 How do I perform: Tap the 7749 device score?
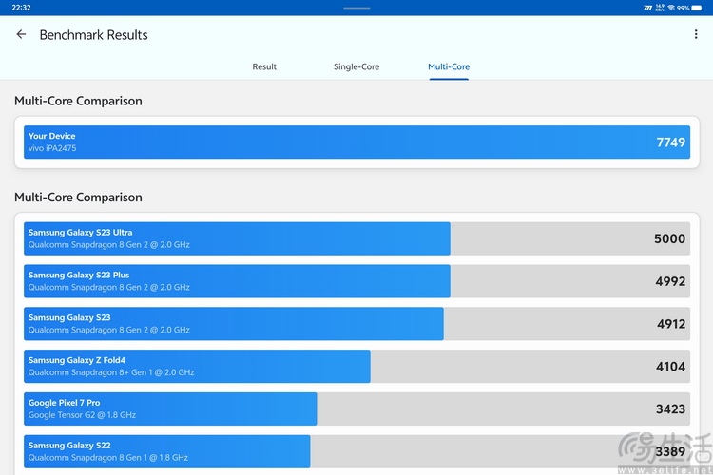(671, 142)
